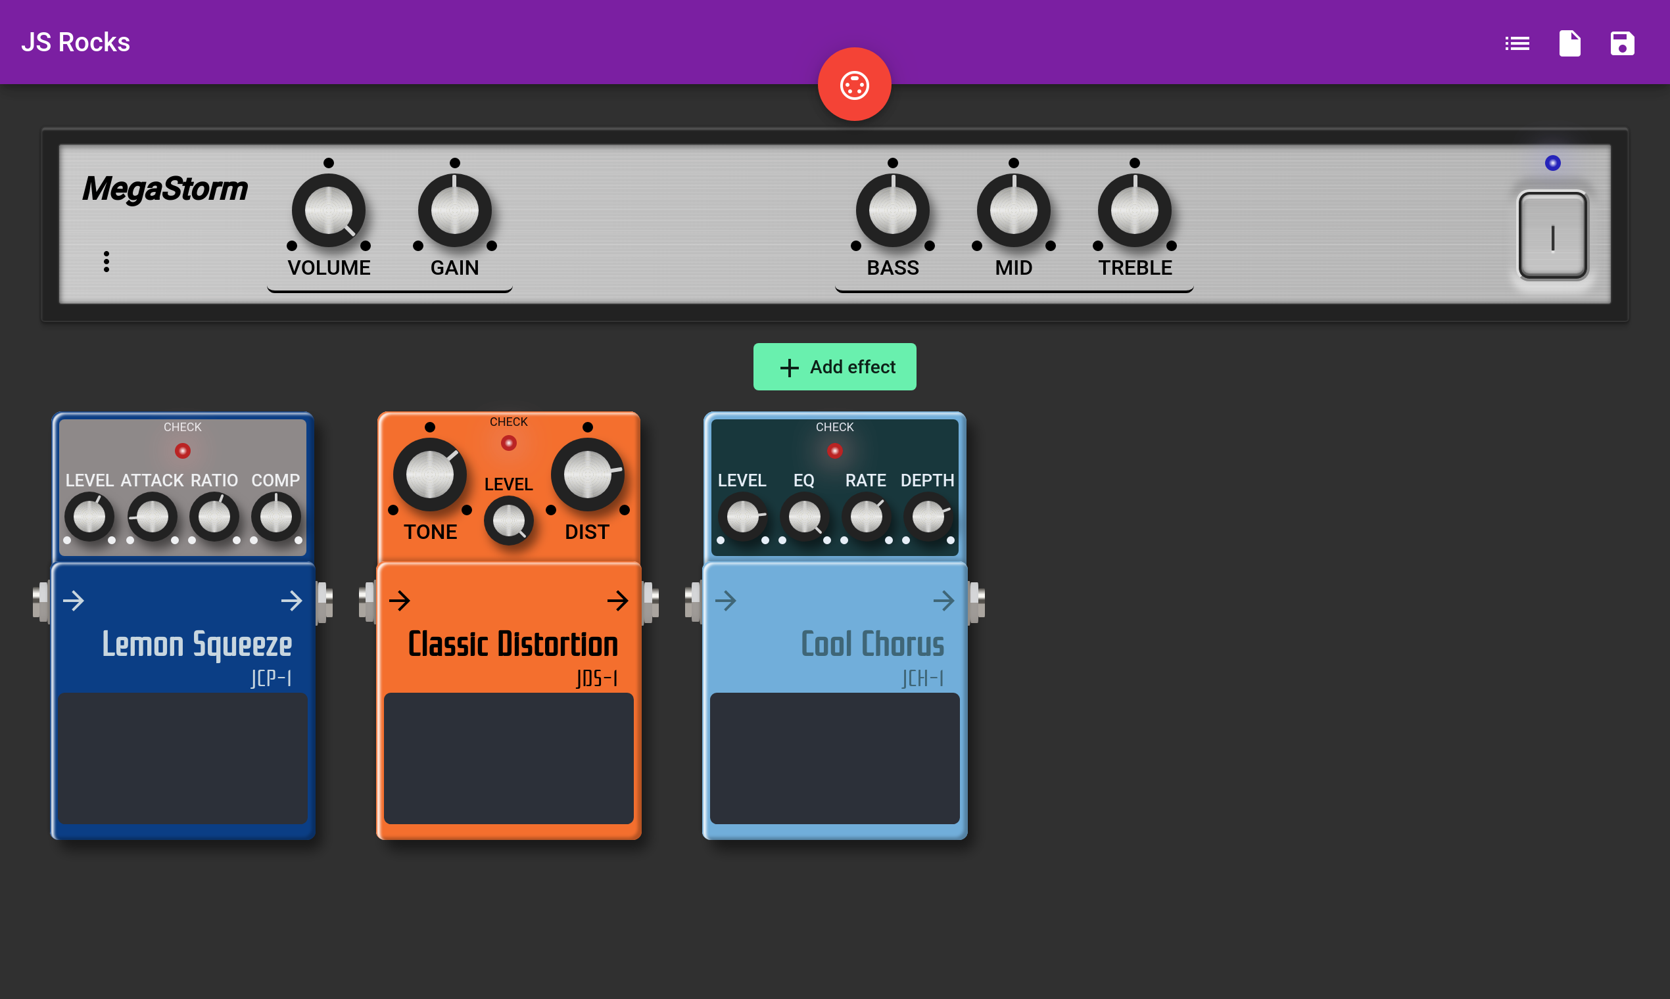Click the DIST knob on Classic Distortion
The width and height of the screenshot is (1670, 999).
click(x=587, y=475)
